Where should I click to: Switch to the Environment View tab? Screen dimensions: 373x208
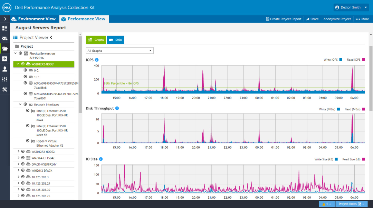tap(34, 19)
